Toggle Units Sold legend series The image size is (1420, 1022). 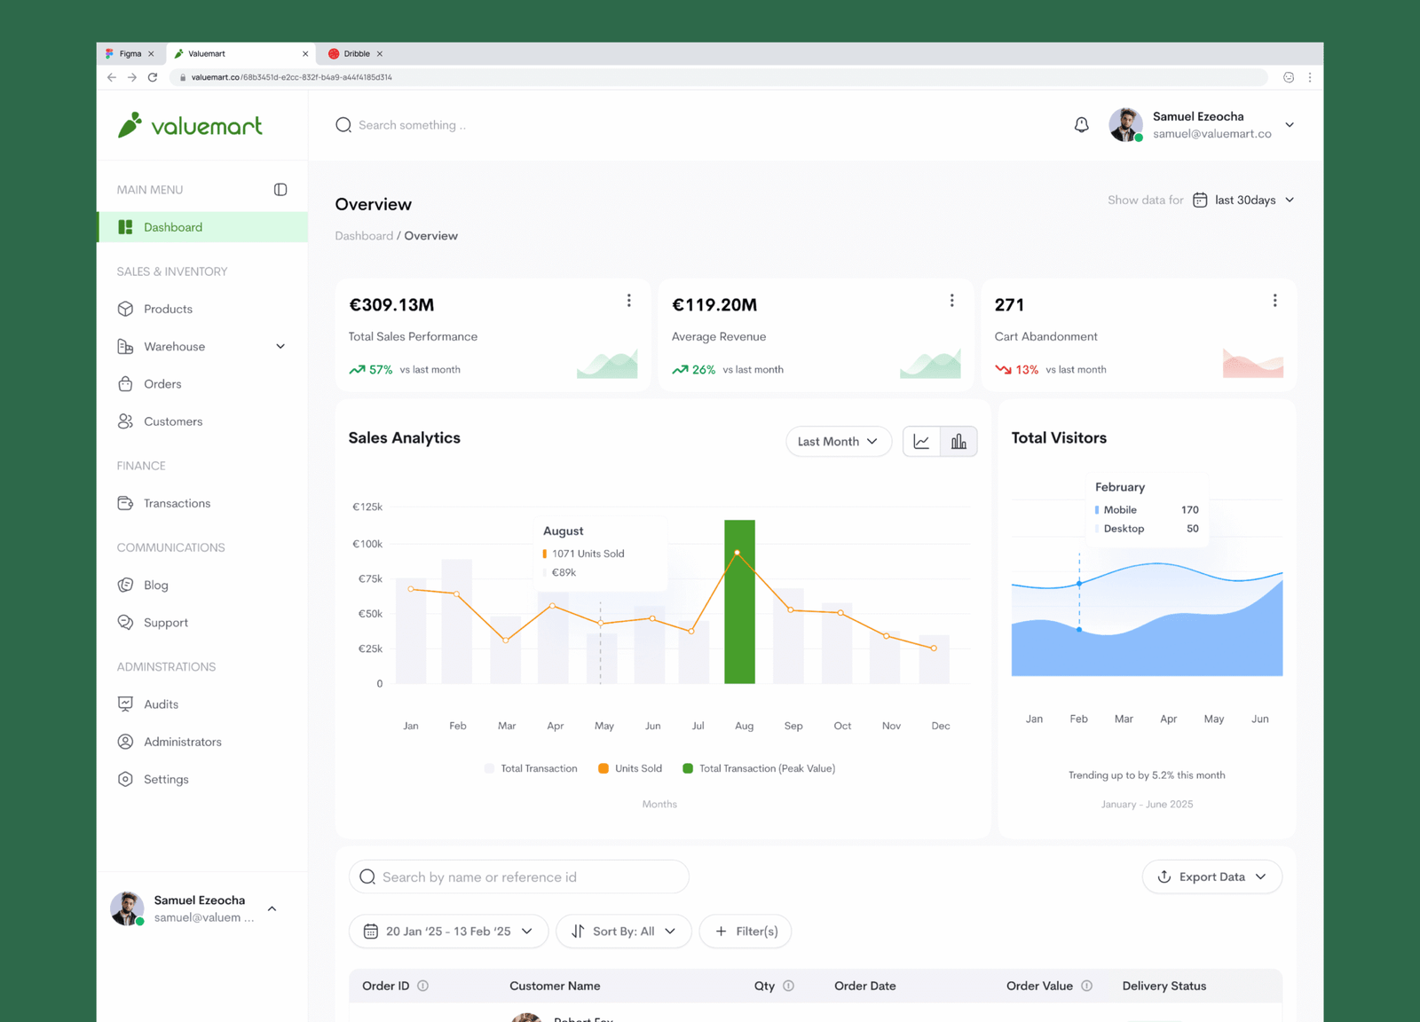click(x=629, y=768)
